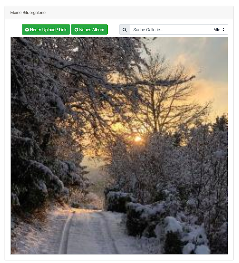Focus the Suche Gallerie search field
239x263 pixels.
click(x=170, y=30)
